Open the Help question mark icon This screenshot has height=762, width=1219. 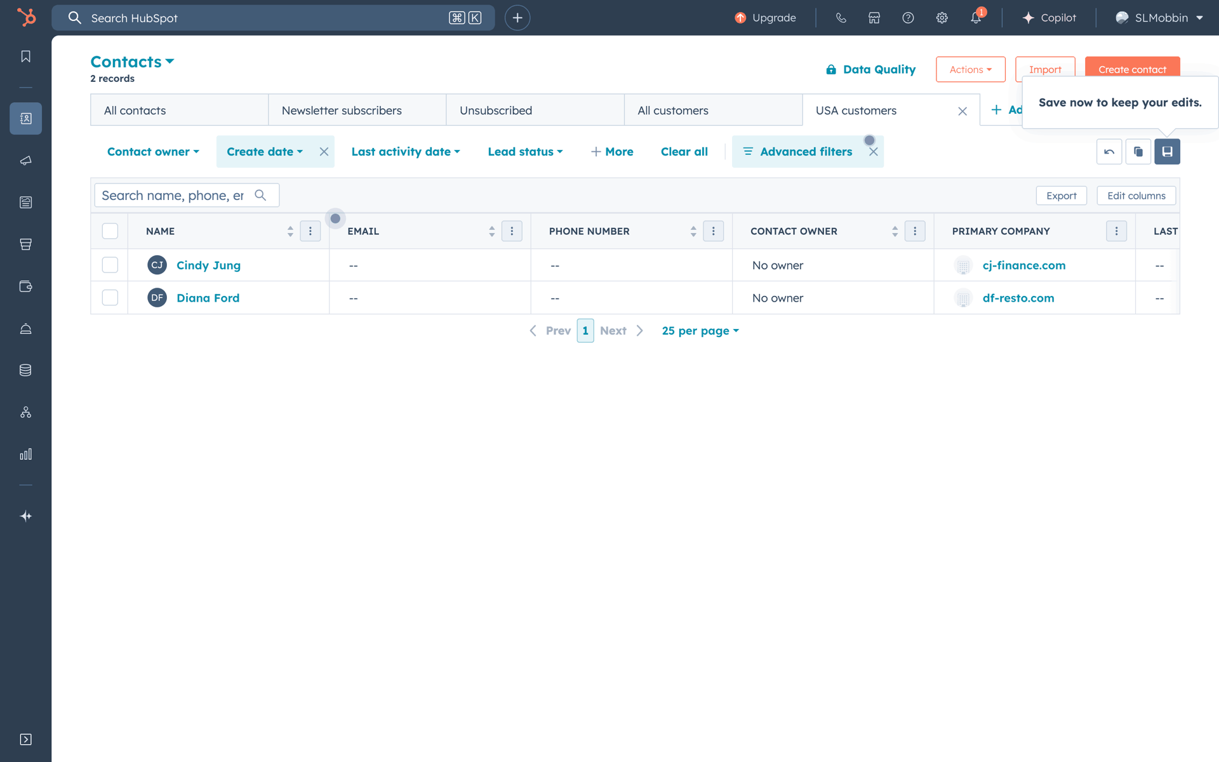(908, 18)
